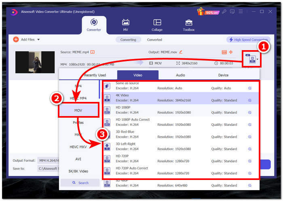
Task: Open the hamburger menu icon
Action: [x=241, y=12]
